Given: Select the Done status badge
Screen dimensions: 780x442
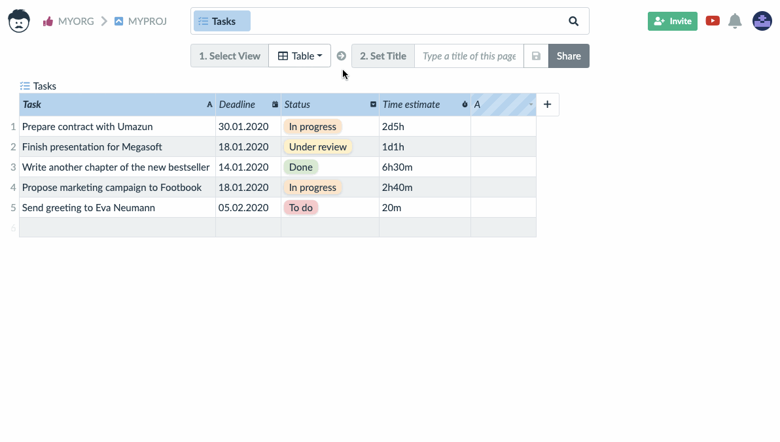Looking at the screenshot, I should click(300, 167).
